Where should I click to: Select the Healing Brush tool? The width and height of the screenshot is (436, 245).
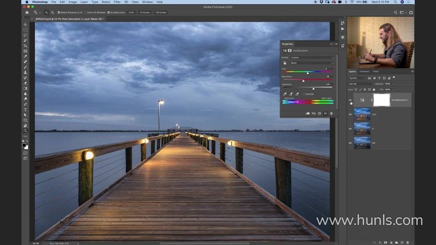pos(25,62)
